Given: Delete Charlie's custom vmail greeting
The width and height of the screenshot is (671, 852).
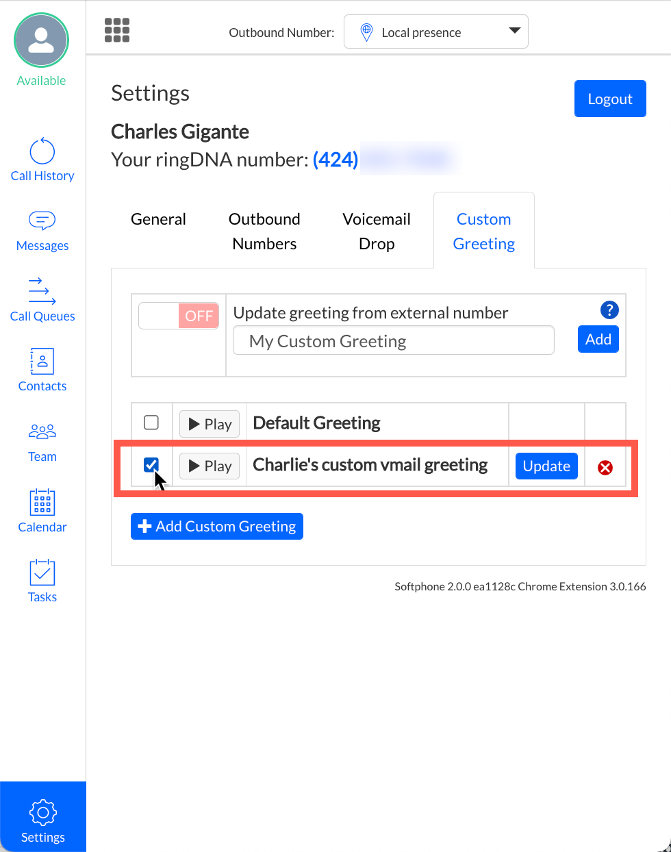Looking at the screenshot, I should [605, 468].
